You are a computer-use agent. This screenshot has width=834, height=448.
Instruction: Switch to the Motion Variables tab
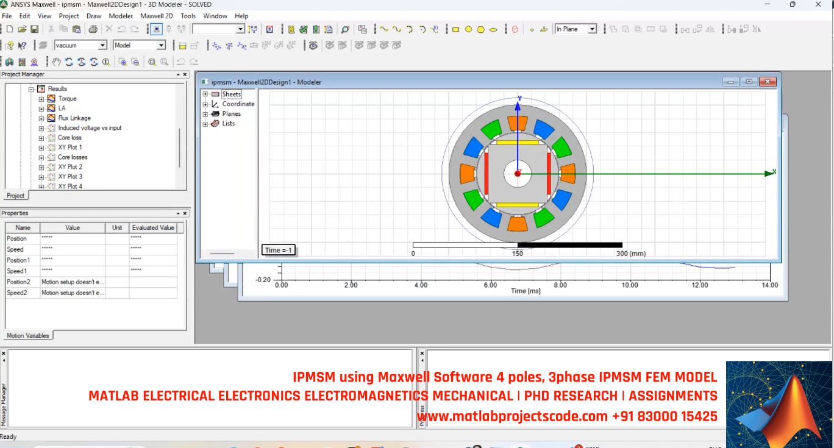coord(28,335)
